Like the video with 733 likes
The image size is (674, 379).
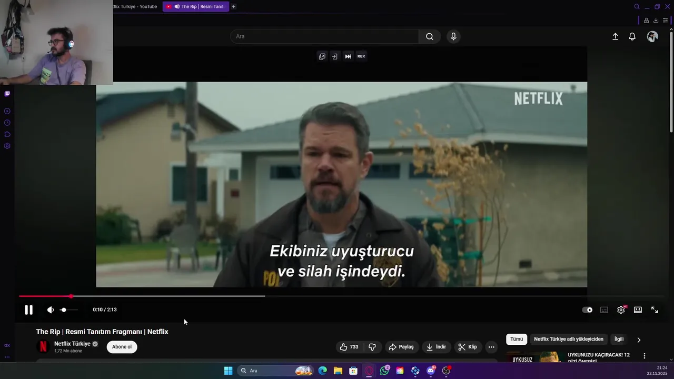pos(349,347)
